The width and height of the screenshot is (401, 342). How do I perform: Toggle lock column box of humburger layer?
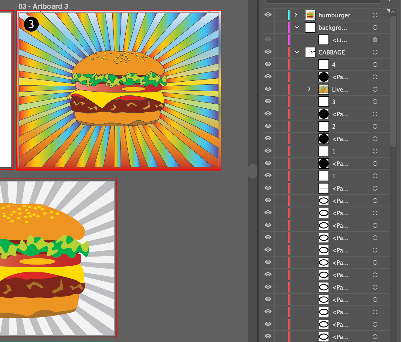pyautogui.click(x=280, y=15)
